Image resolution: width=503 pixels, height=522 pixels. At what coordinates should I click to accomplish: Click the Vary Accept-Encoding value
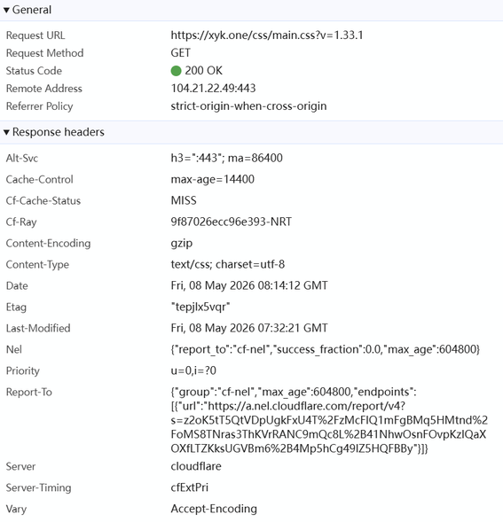[x=214, y=509]
